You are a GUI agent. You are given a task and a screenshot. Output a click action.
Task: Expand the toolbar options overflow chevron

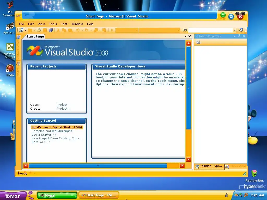click(246, 30)
